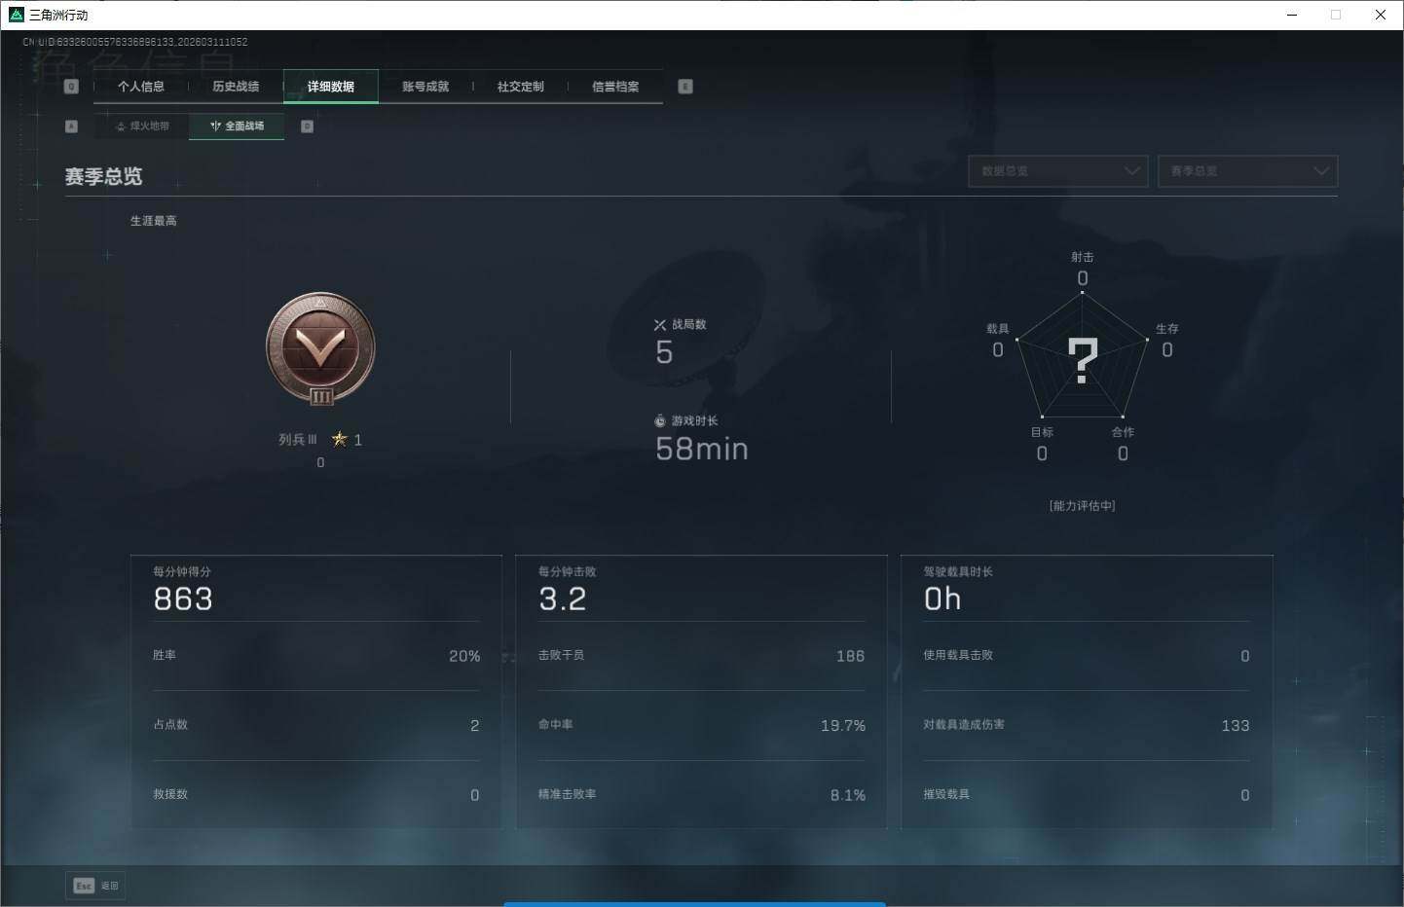Click the 列兵 III rank name
Viewport: 1404px width, 907px height.
[x=298, y=440]
